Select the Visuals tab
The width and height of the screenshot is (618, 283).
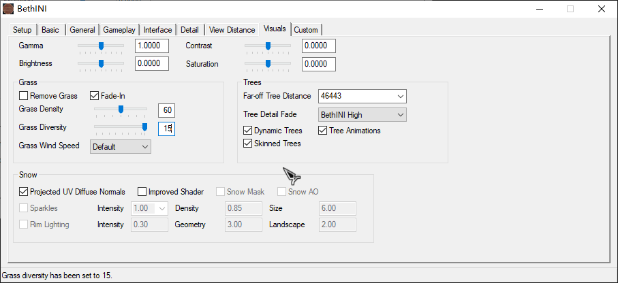275,29
